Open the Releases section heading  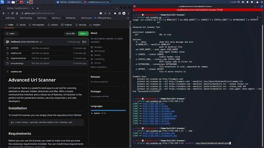point(95,77)
